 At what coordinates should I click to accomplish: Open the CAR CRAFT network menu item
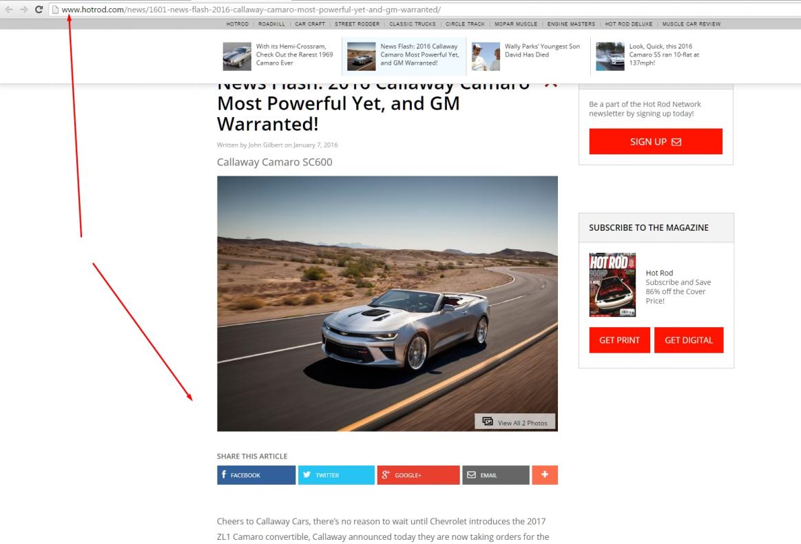[x=310, y=24]
